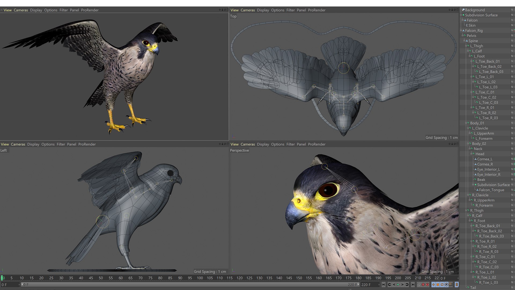Toggle layer box for Skin row
The width and height of the screenshot is (515, 290).
coord(512,25)
